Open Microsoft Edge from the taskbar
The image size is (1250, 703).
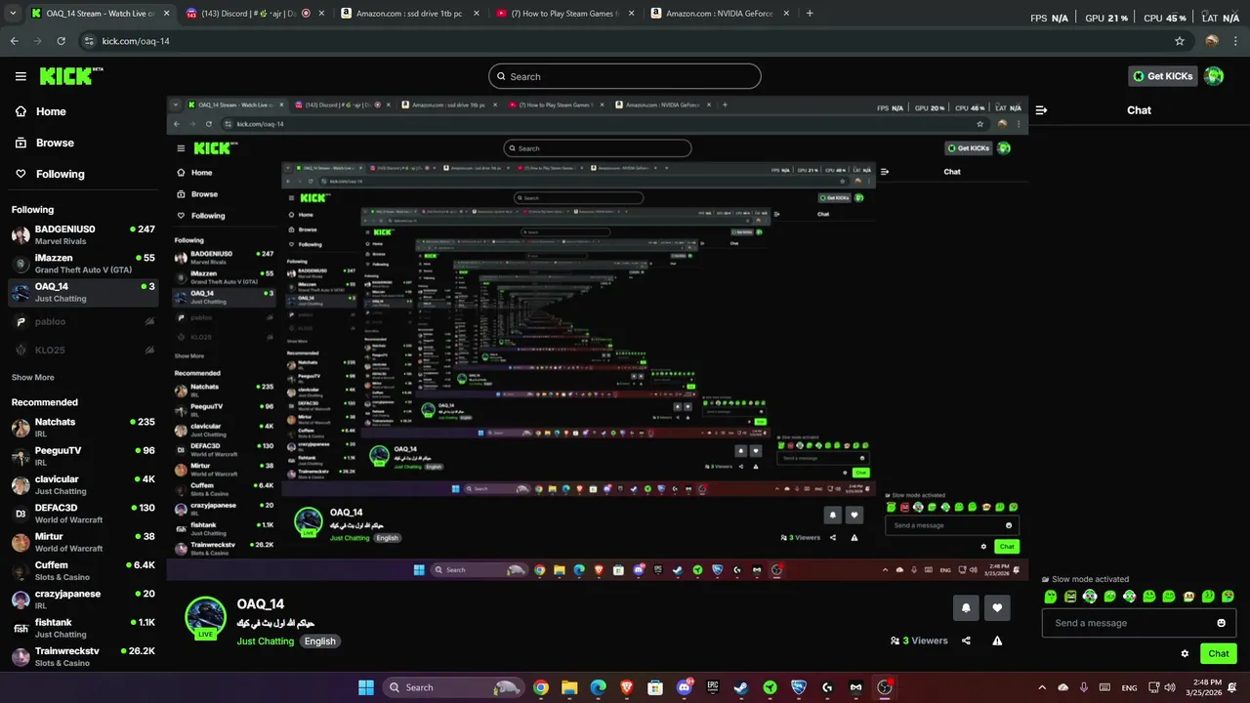[x=598, y=687]
